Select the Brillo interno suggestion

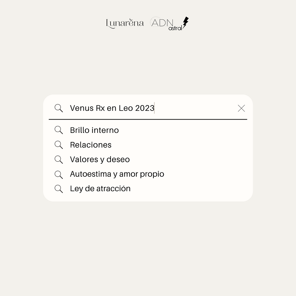tap(94, 130)
